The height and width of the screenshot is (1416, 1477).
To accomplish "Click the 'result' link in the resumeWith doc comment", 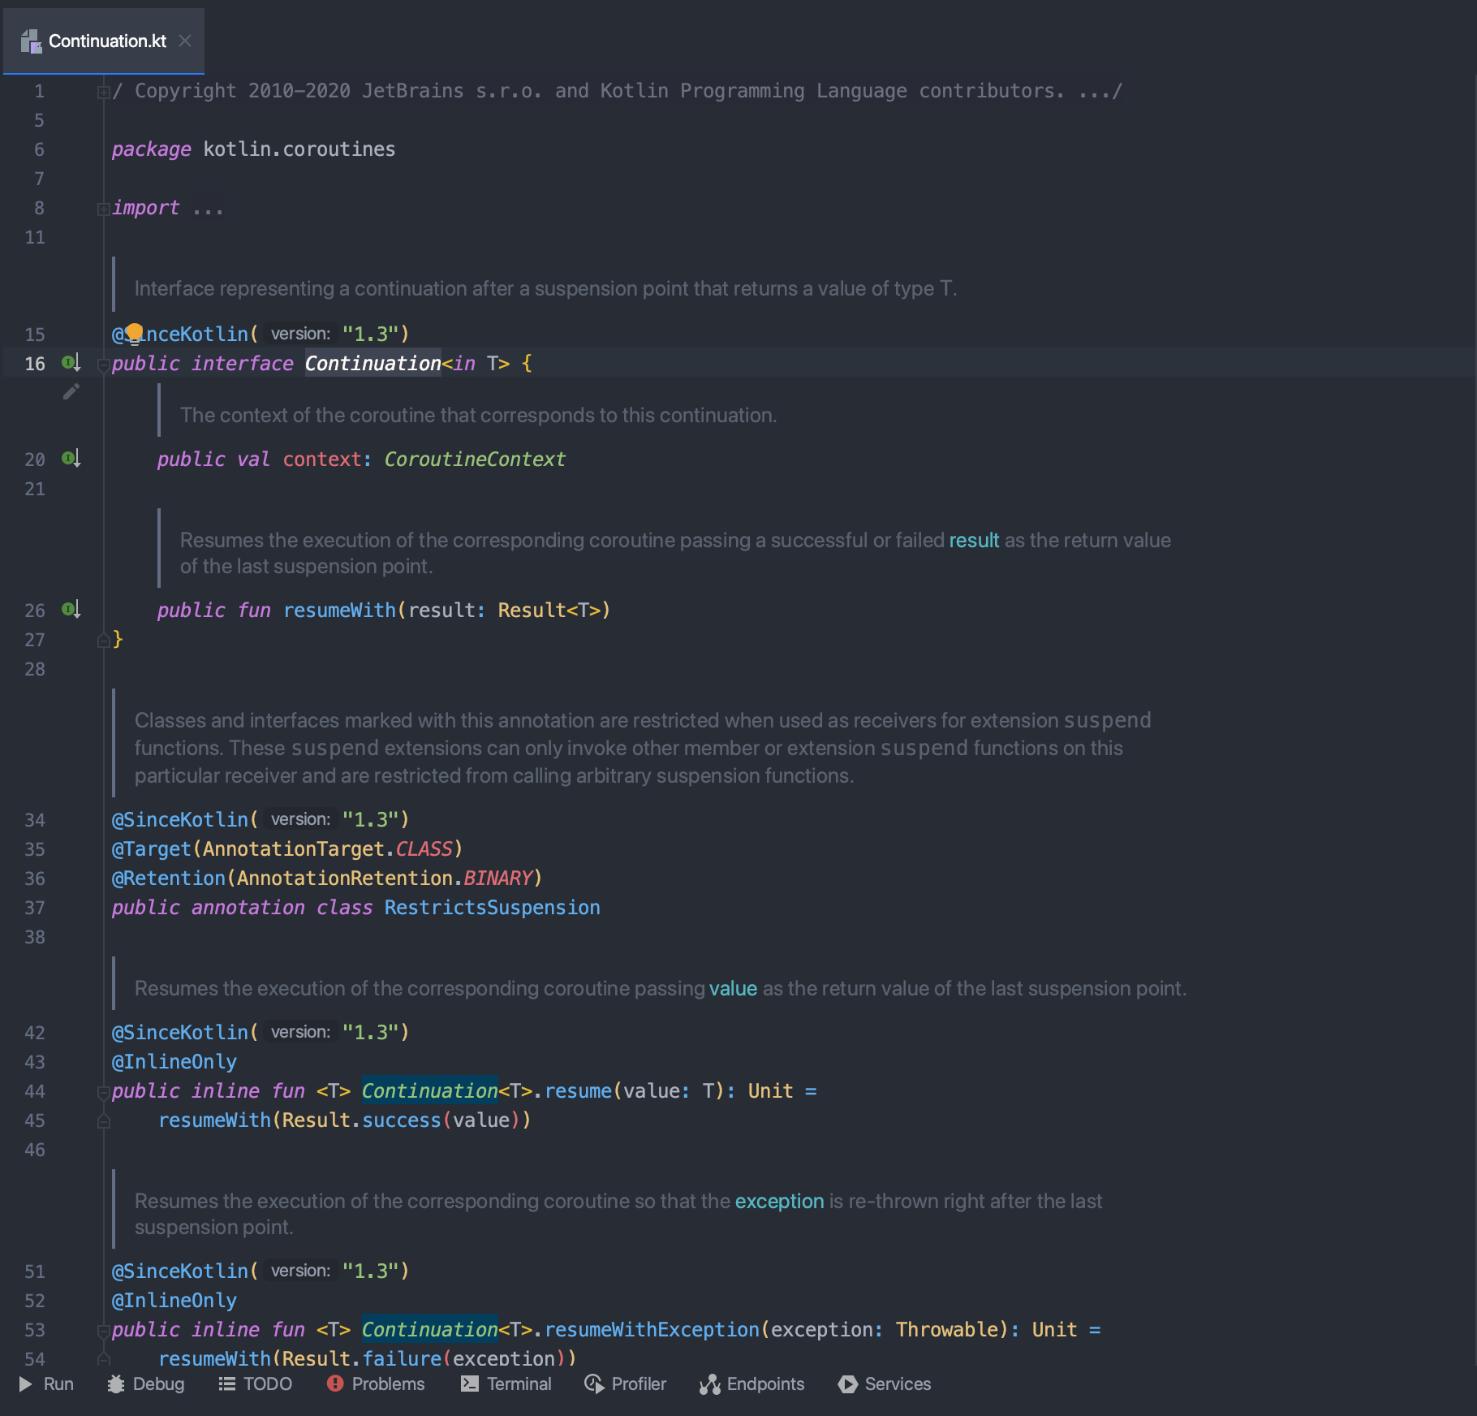I will point(974,540).
